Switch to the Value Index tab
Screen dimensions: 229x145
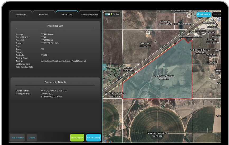click(21, 14)
